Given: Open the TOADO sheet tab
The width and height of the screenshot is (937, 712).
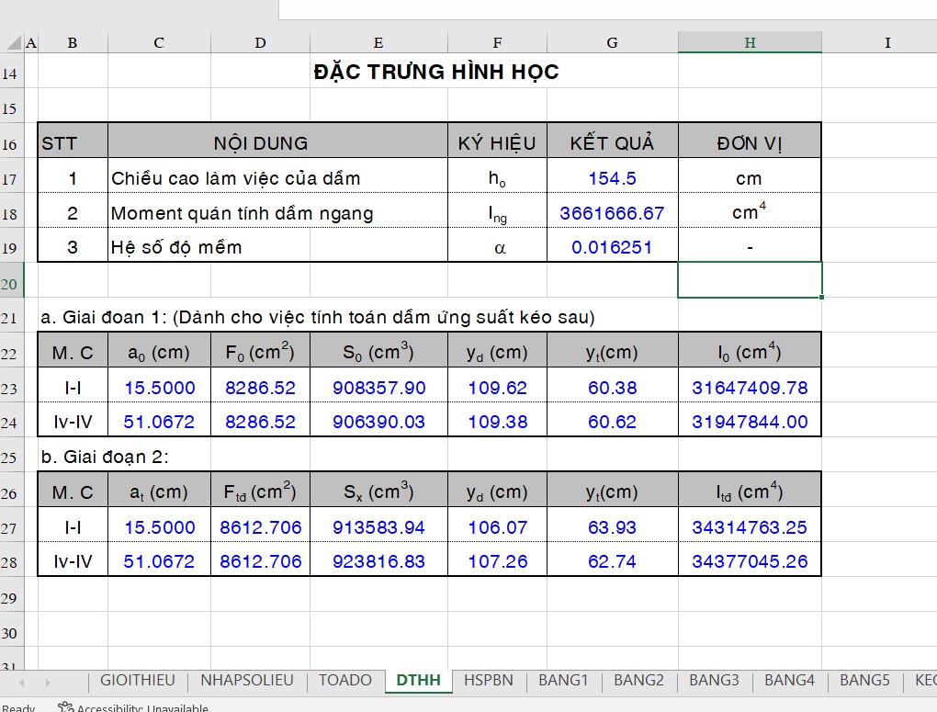Looking at the screenshot, I should tap(344, 681).
